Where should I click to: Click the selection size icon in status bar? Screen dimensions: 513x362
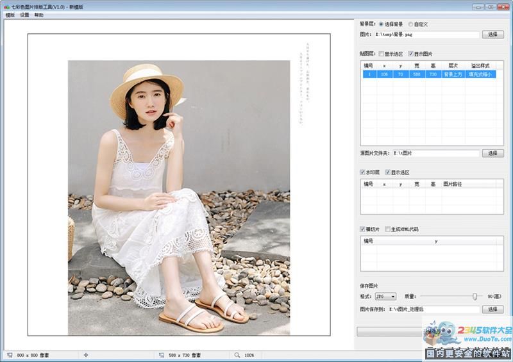tap(162, 355)
